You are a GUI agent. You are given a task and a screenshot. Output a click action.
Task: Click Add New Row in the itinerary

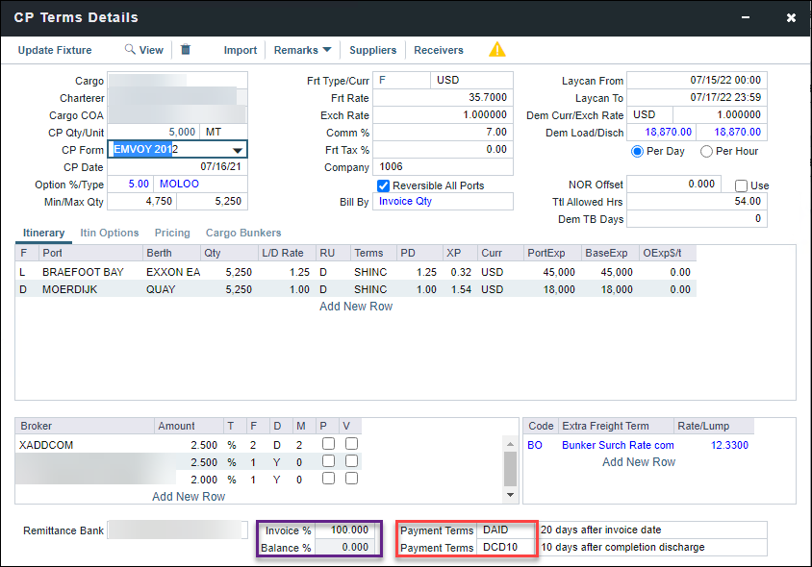355,306
